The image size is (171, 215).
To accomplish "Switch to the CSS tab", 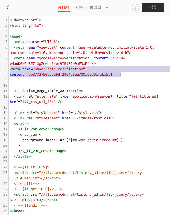I will tap(80, 8).
